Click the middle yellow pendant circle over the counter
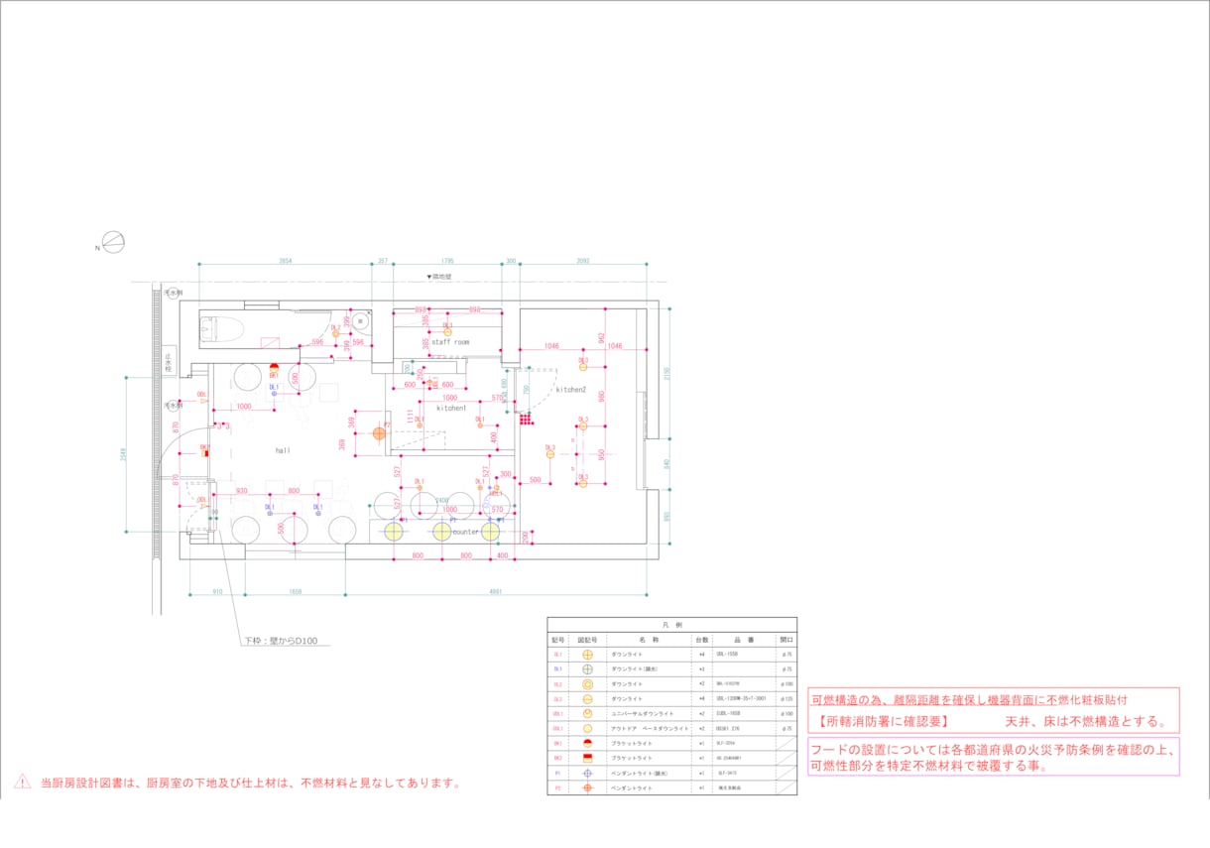 point(441,531)
